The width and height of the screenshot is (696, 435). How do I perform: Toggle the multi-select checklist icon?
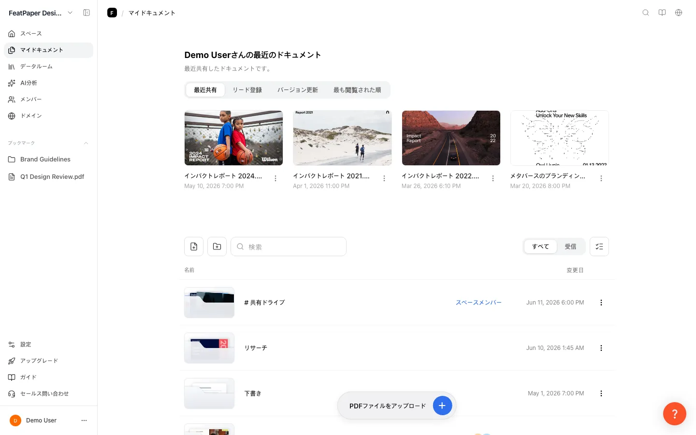point(599,246)
